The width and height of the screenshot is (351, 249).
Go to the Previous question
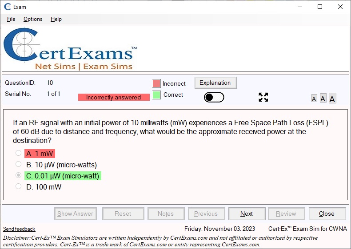tap(206, 213)
